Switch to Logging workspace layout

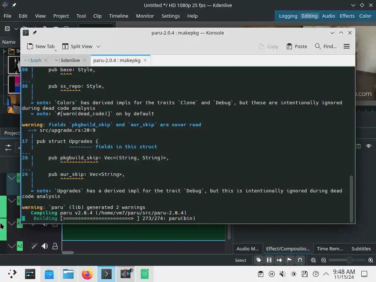pyautogui.click(x=288, y=16)
